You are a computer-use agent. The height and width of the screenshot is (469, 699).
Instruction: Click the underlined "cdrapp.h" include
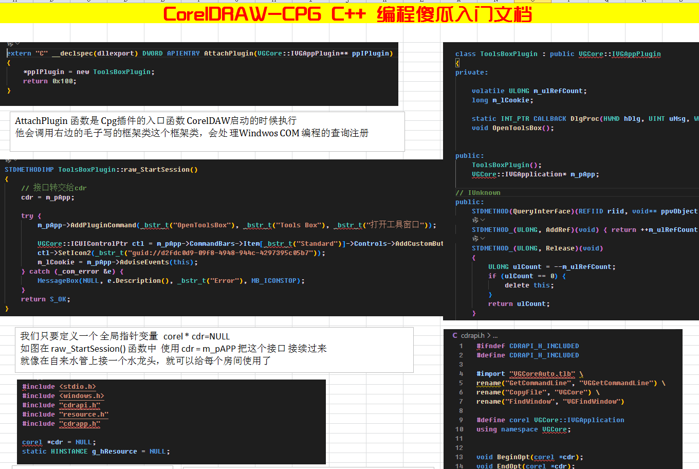pos(80,424)
